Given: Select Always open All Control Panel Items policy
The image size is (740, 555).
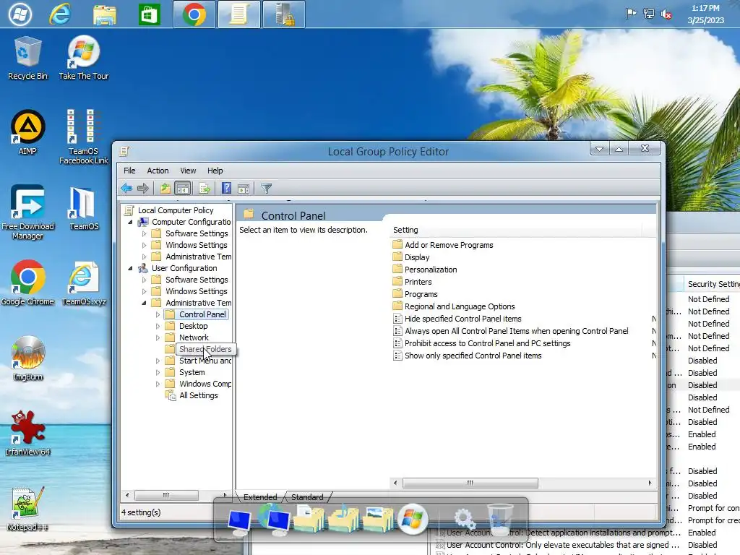Looking at the screenshot, I should pyautogui.click(x=516, y=331).
